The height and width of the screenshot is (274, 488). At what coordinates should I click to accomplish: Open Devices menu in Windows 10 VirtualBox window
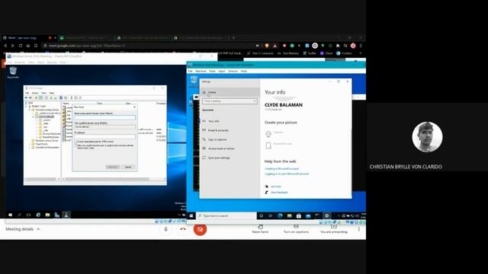click(x=233, y=71)
